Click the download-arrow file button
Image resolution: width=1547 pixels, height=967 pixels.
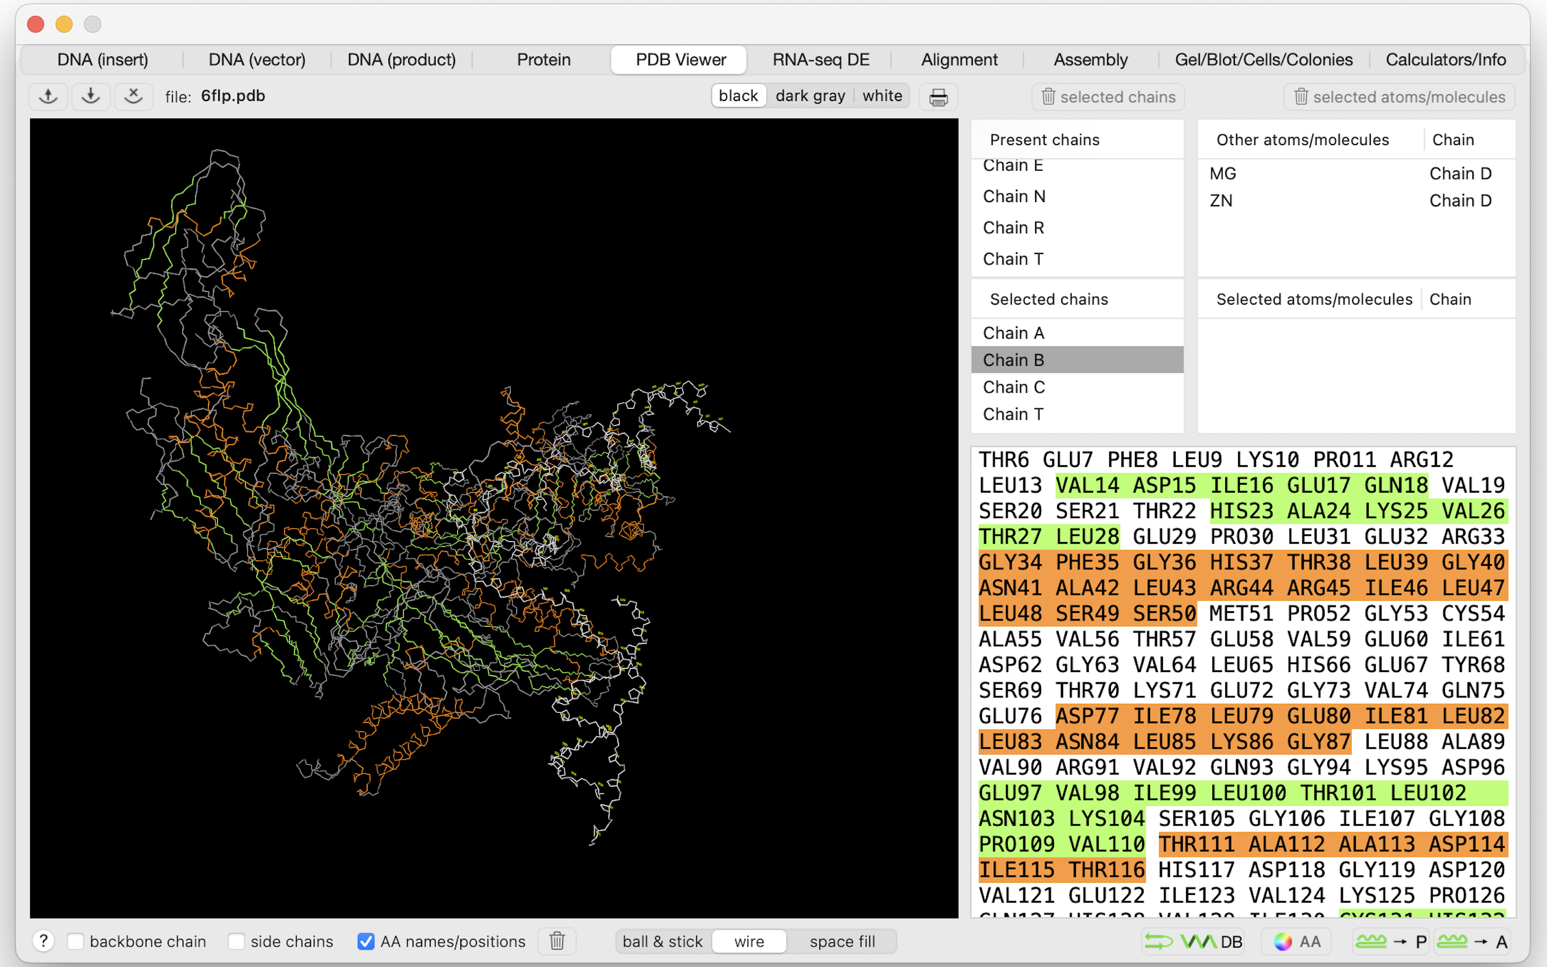click(x=91, y=97)
